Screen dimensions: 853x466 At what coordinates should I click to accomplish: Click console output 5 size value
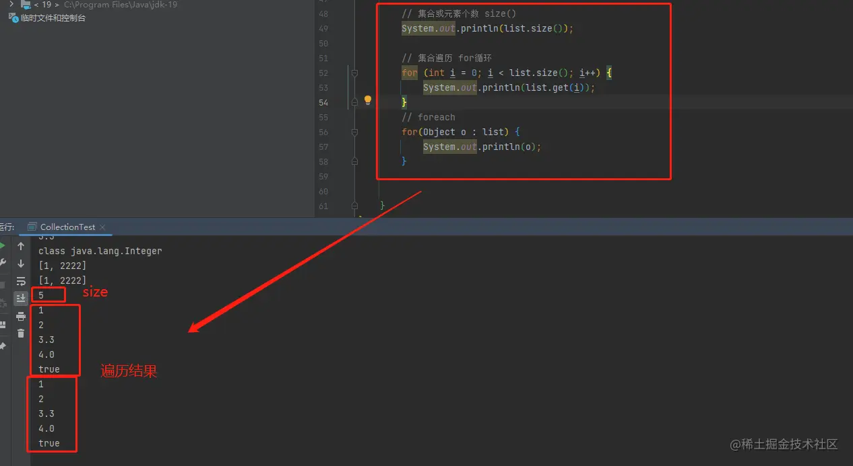tap(41, 295)
